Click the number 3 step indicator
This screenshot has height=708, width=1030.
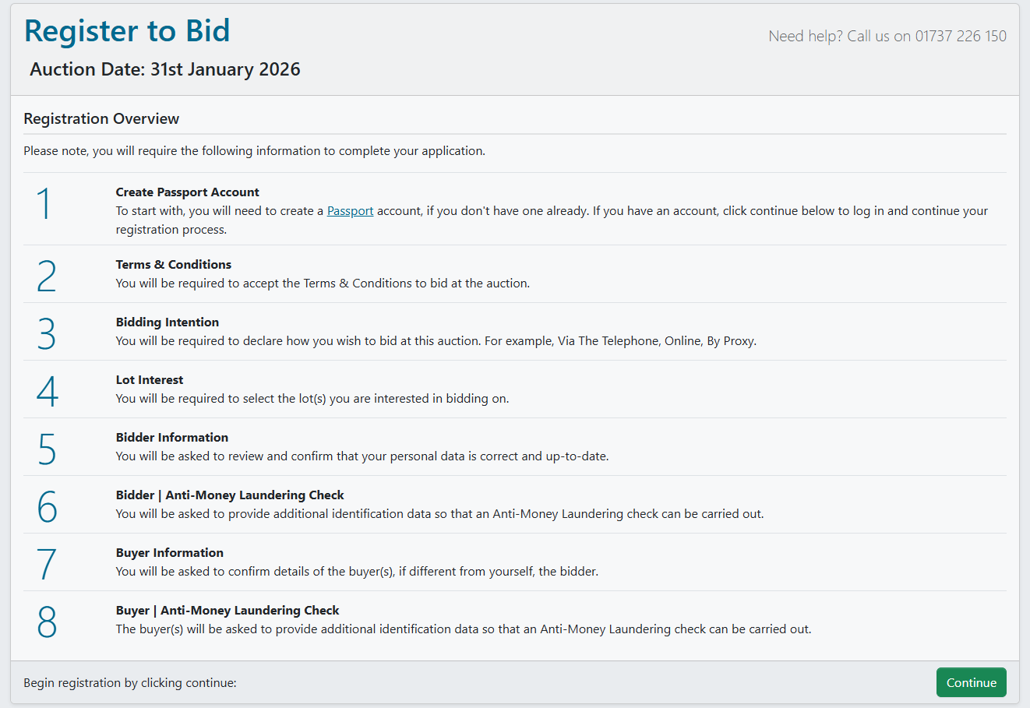45,331
